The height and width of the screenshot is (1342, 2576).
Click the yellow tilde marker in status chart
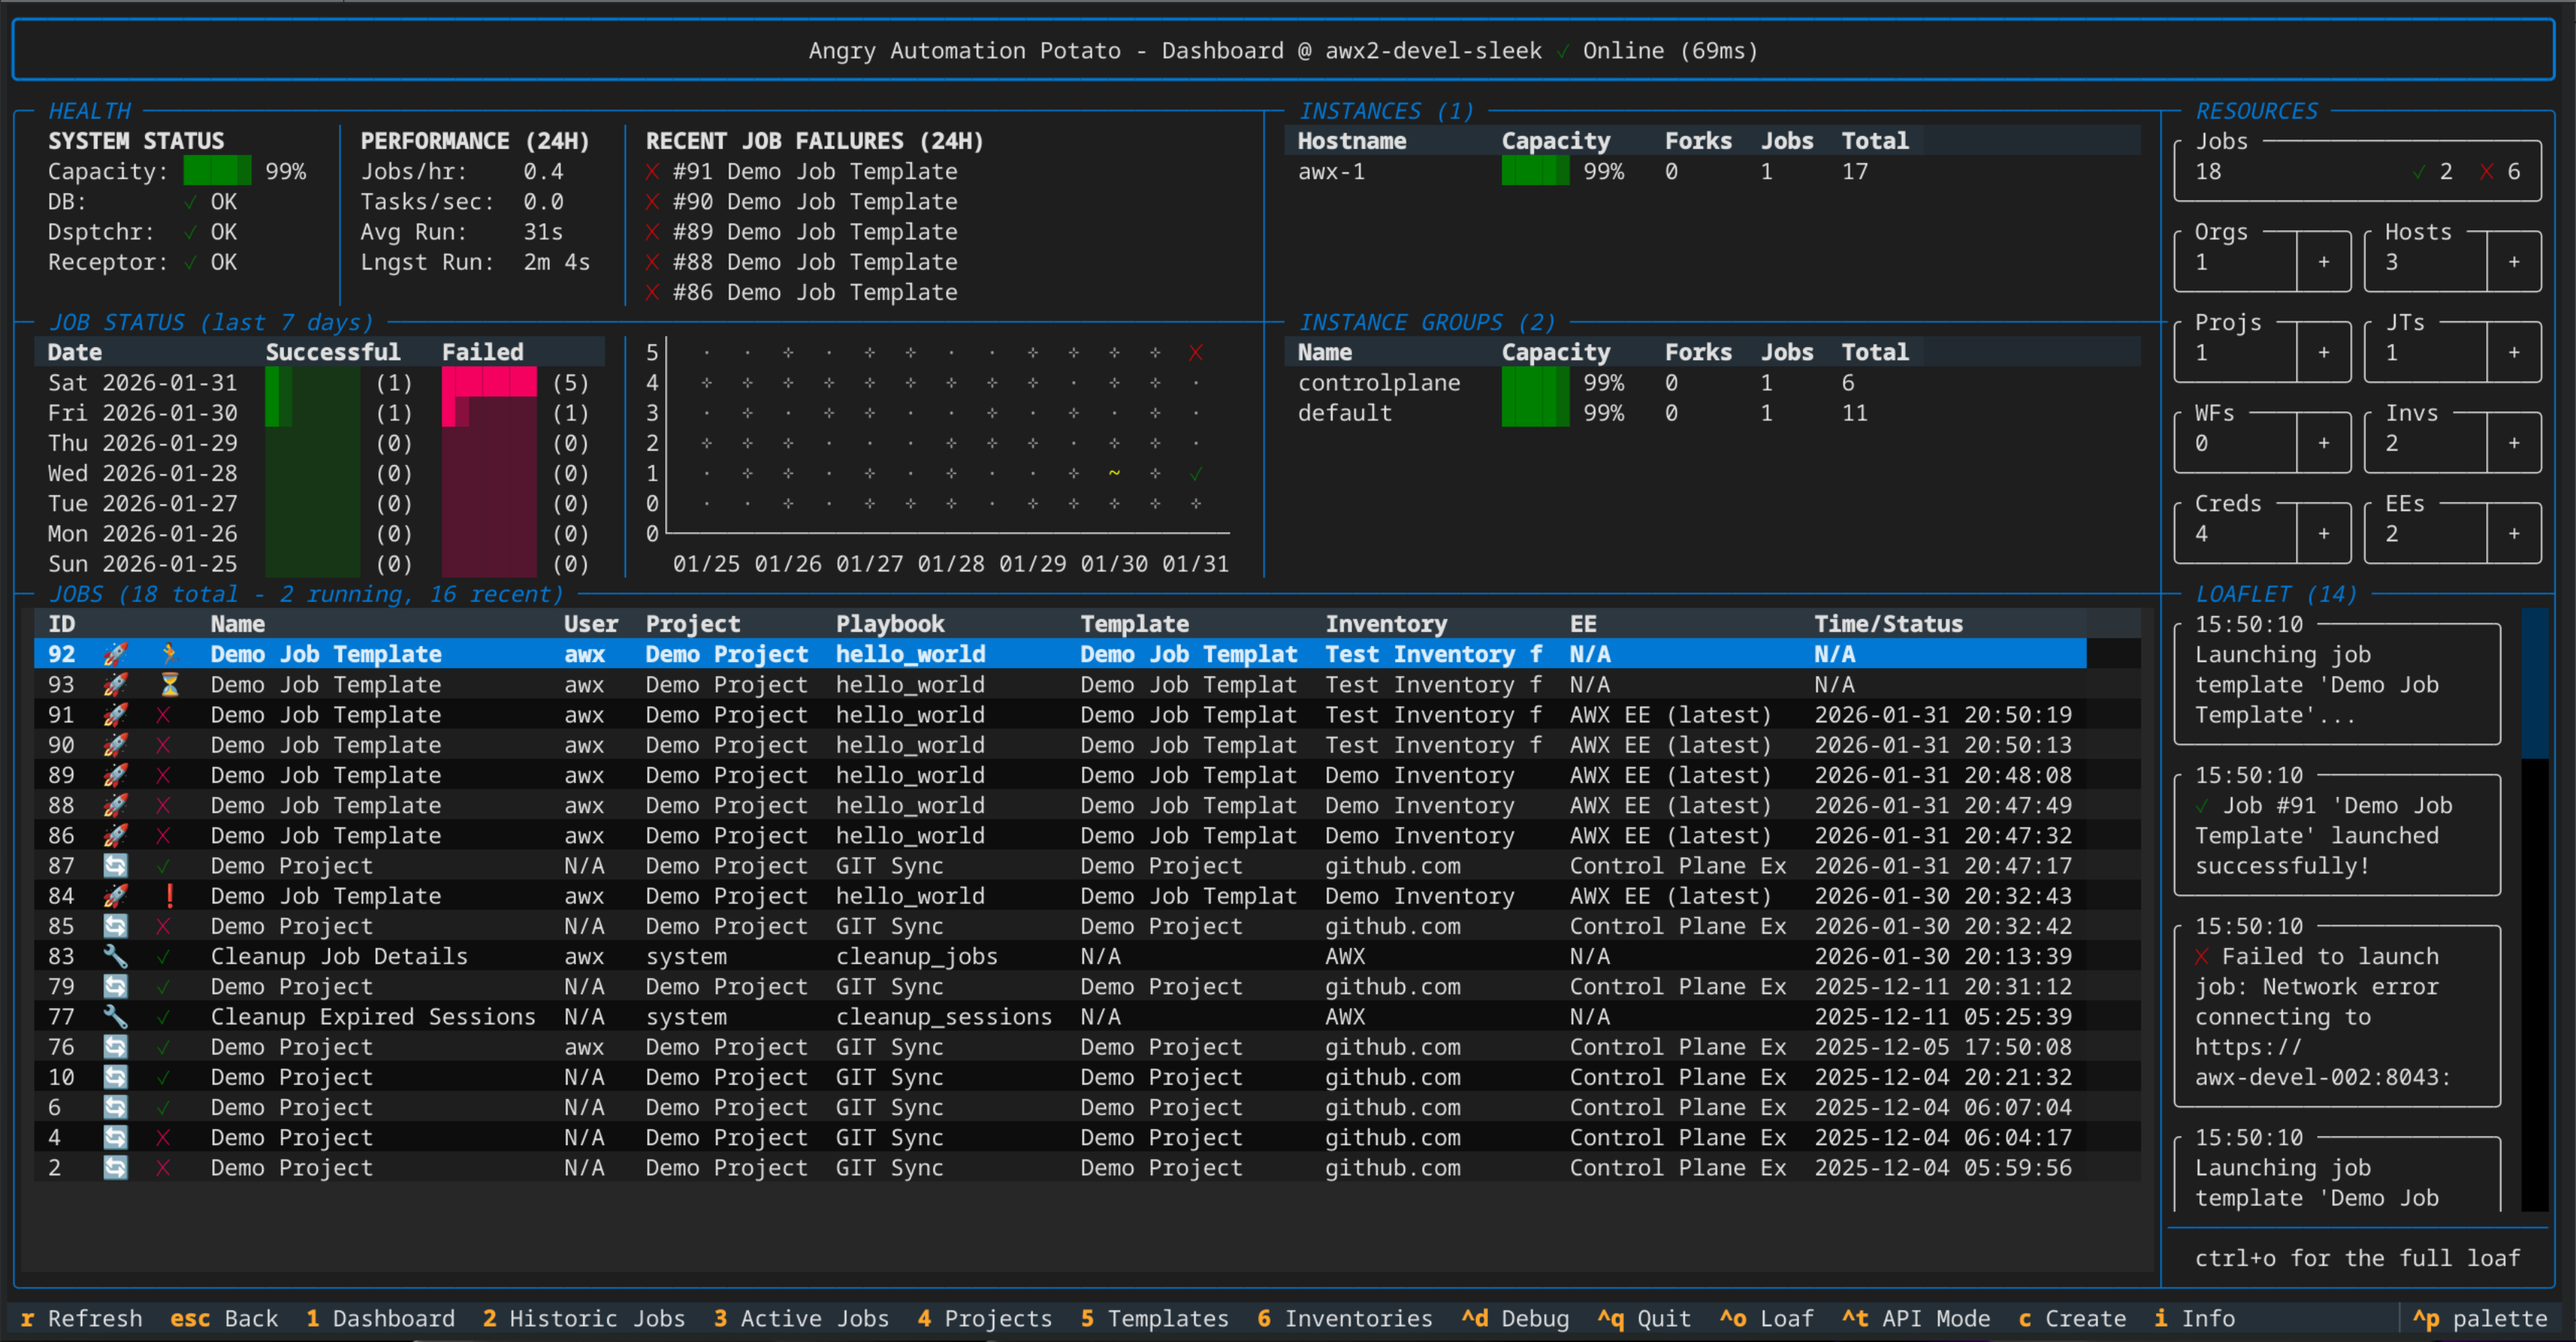[1114, 473]
